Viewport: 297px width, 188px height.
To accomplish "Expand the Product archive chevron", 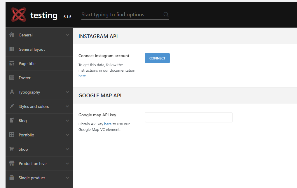I will [67, 164].
